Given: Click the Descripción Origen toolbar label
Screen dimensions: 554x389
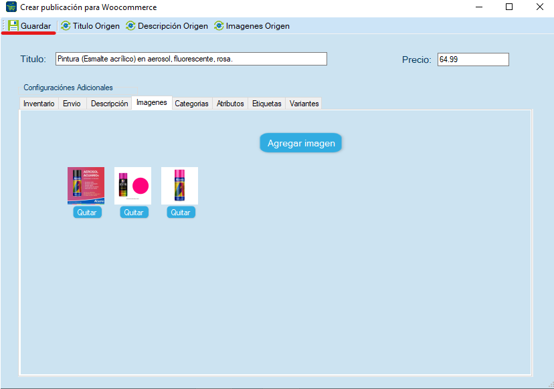Looking at the screenshot, I should coord(173,26).
